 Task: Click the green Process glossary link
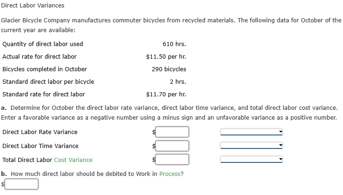tap(171, 174)
